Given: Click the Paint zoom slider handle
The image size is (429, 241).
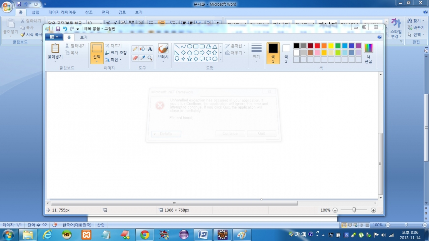Looking at the screenshot, I should click(354, 210).
